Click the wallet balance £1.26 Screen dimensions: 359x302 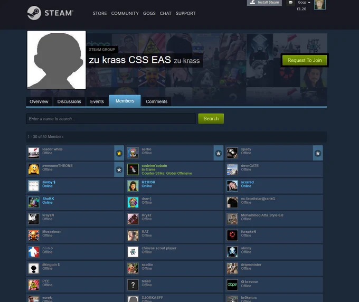(x=301, y=9)
